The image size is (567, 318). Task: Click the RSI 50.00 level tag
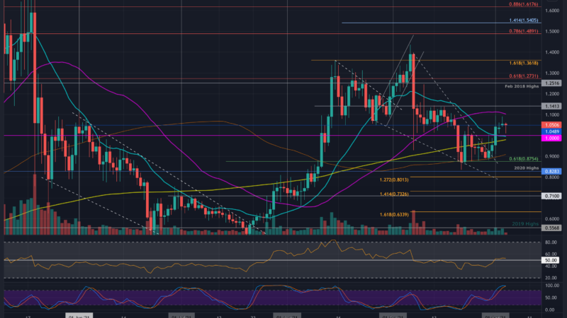click(551, 260)
